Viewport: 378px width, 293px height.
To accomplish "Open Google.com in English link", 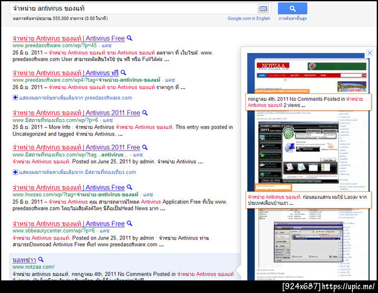I will pyautogui.click(x=249, y=18).
